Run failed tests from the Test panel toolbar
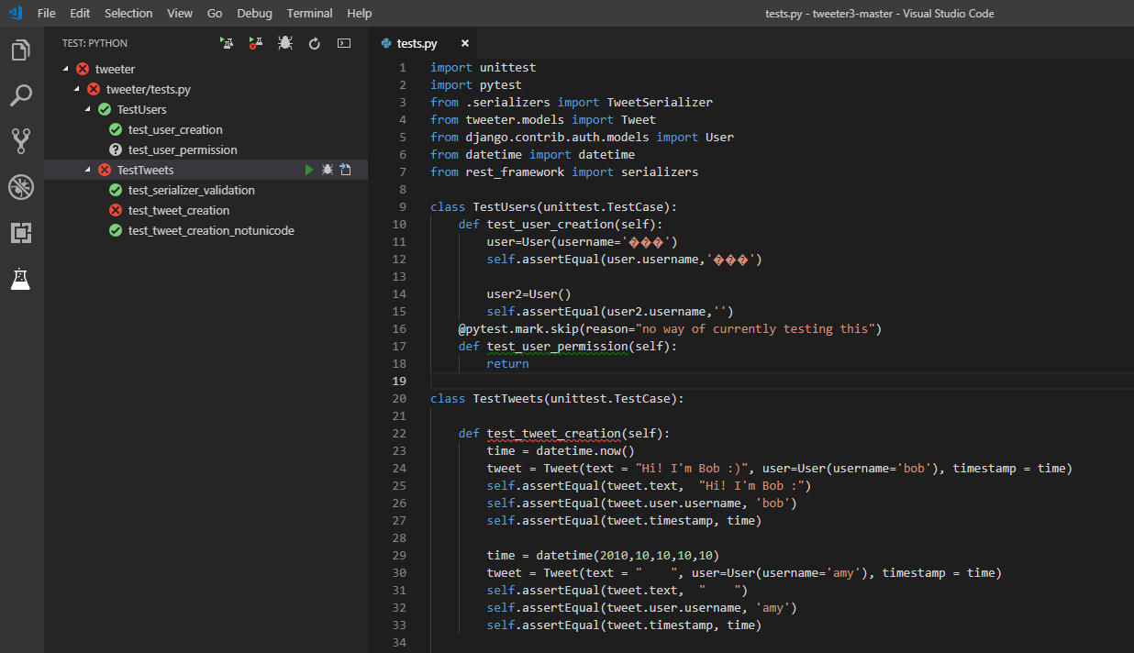Viewport: 1134px width, 653px height. pos(256,43)
